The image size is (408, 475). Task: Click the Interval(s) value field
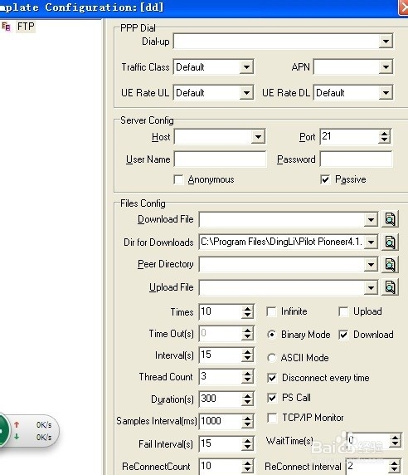(221, 355)
